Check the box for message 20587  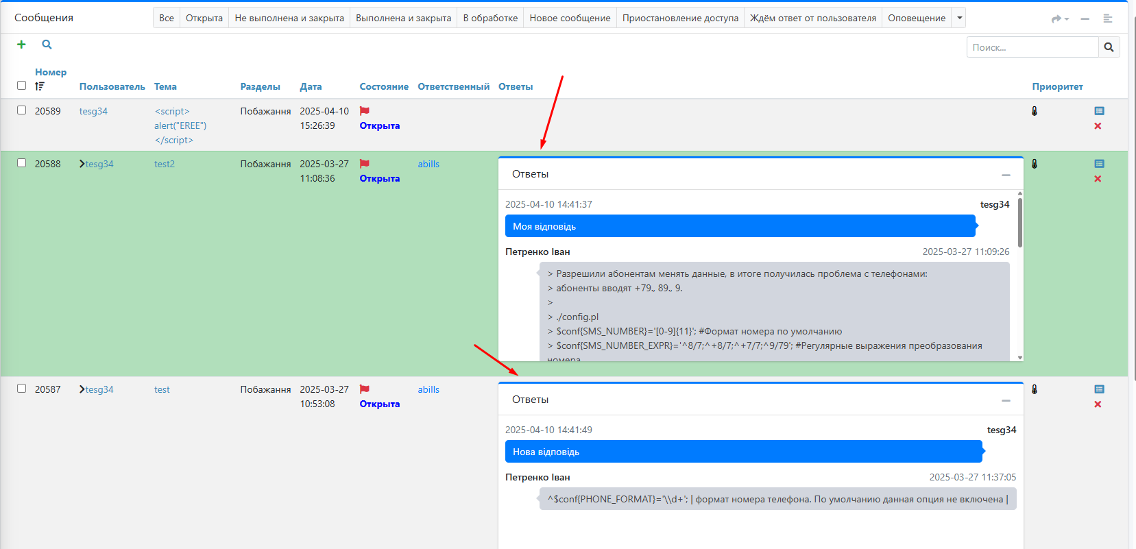pos(21,389)
